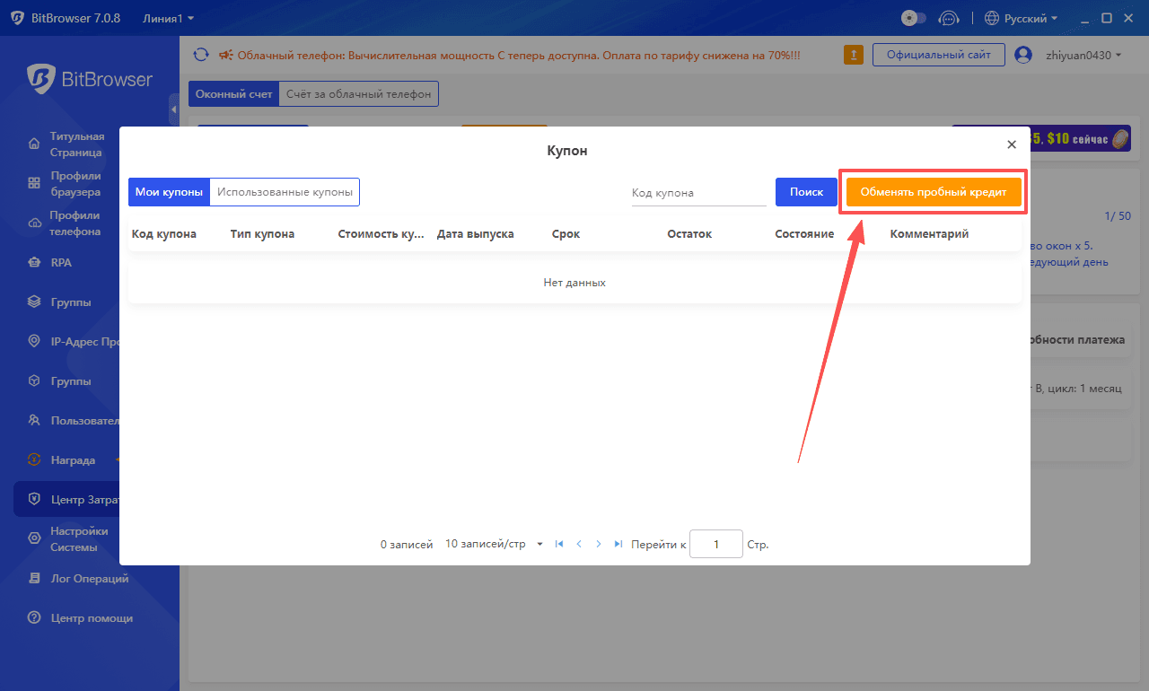The height and width of the screenshot is (691, 1149).
Task: Click the Поиск button in the coupon dialog
Action: [x=805, y=191]
